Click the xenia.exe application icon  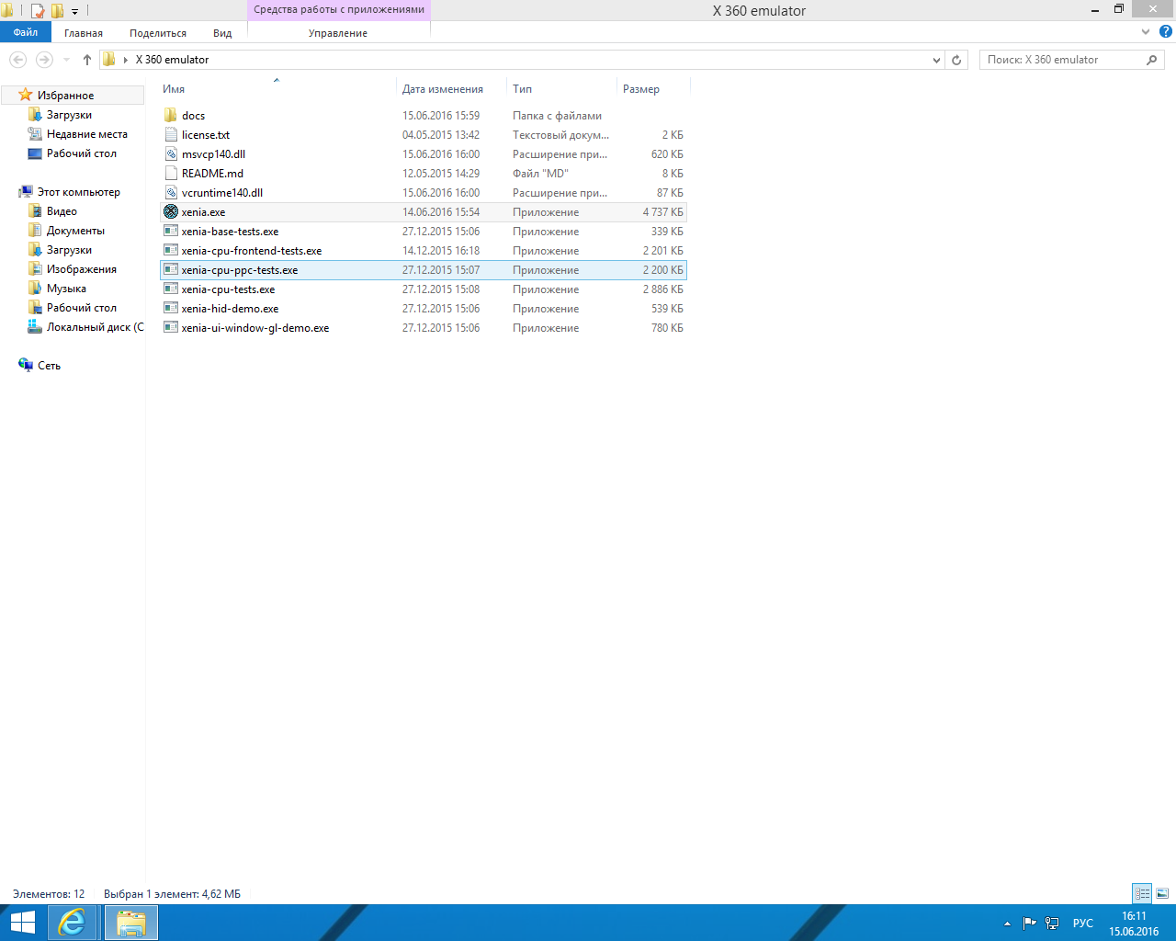tap(171, 211)
